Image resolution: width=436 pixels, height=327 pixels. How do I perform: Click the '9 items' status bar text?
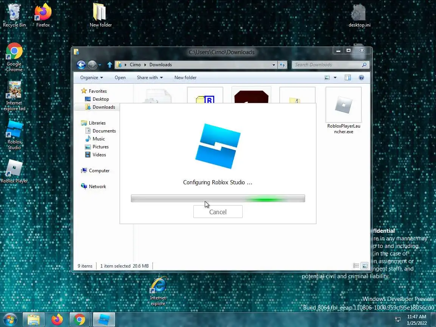[x=85, y=266]
